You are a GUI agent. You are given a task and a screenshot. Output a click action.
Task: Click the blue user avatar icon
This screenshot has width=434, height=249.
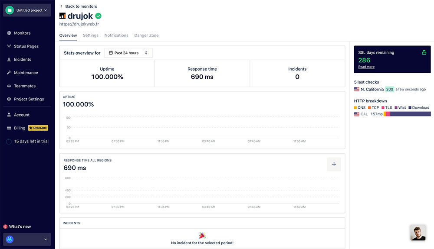click(x=10, y=239)
